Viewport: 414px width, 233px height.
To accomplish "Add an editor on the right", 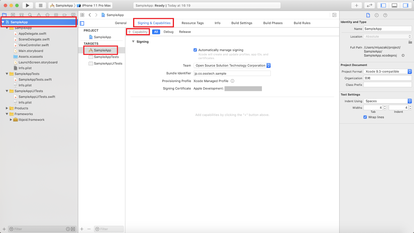I will [334, 15].
